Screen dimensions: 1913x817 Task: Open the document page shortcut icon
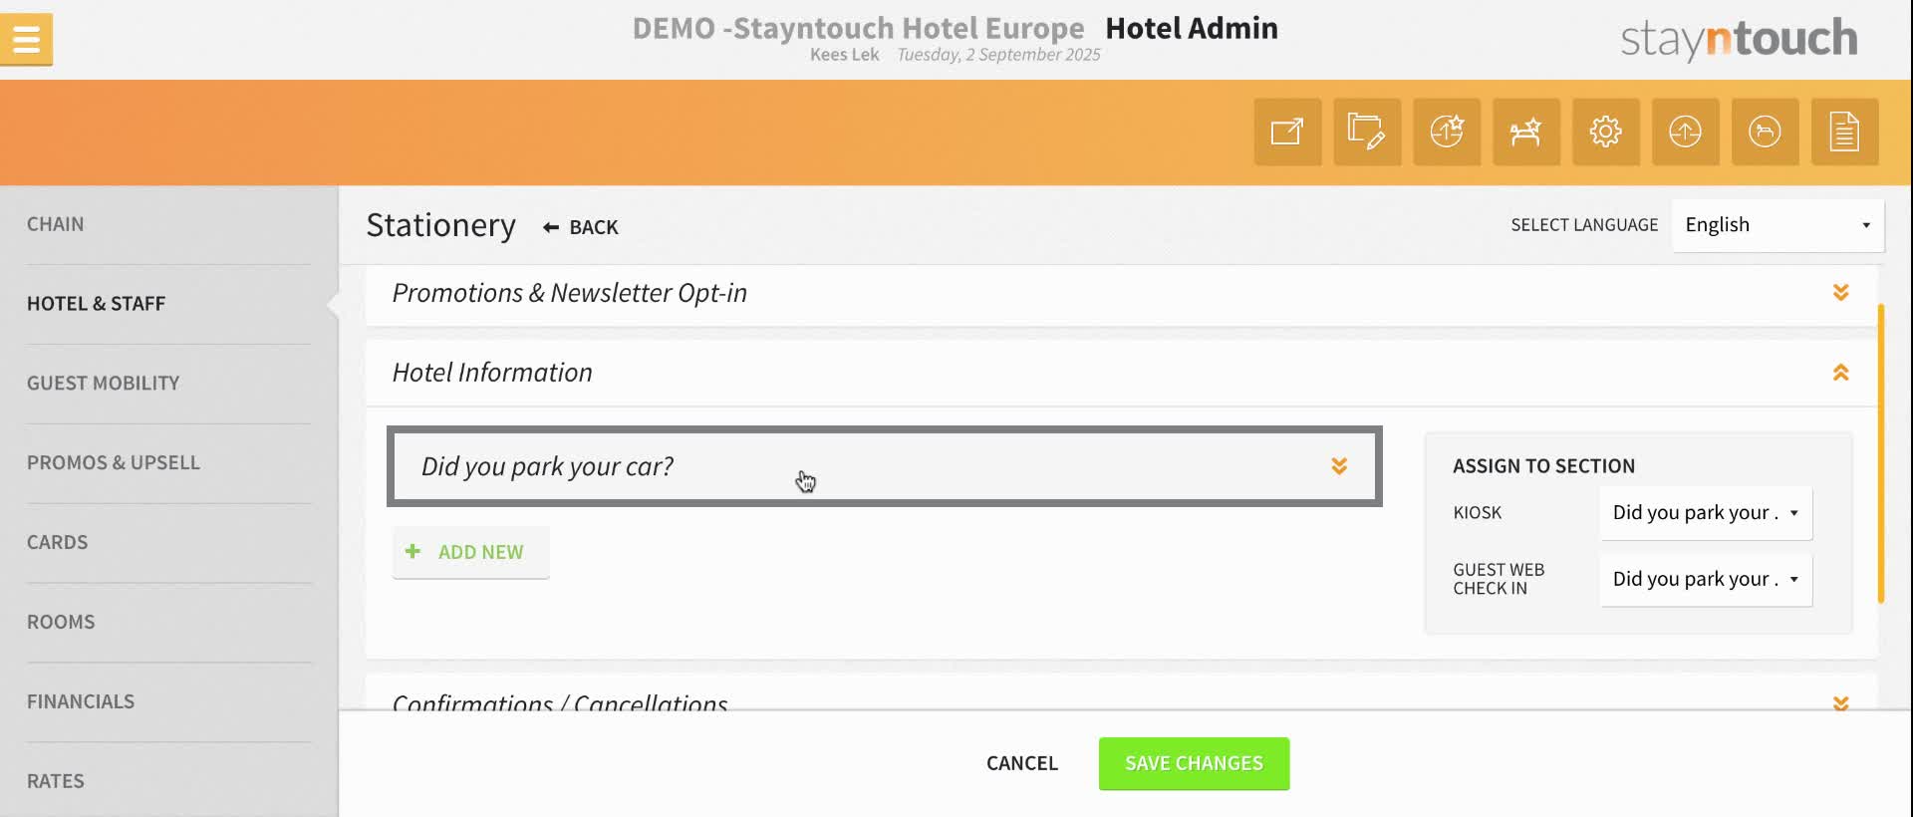pos(1844,132)
